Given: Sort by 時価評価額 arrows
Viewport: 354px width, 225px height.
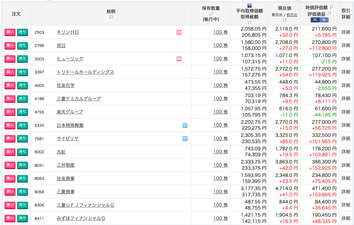Looking at the screenshot, I should pos(331,7).
